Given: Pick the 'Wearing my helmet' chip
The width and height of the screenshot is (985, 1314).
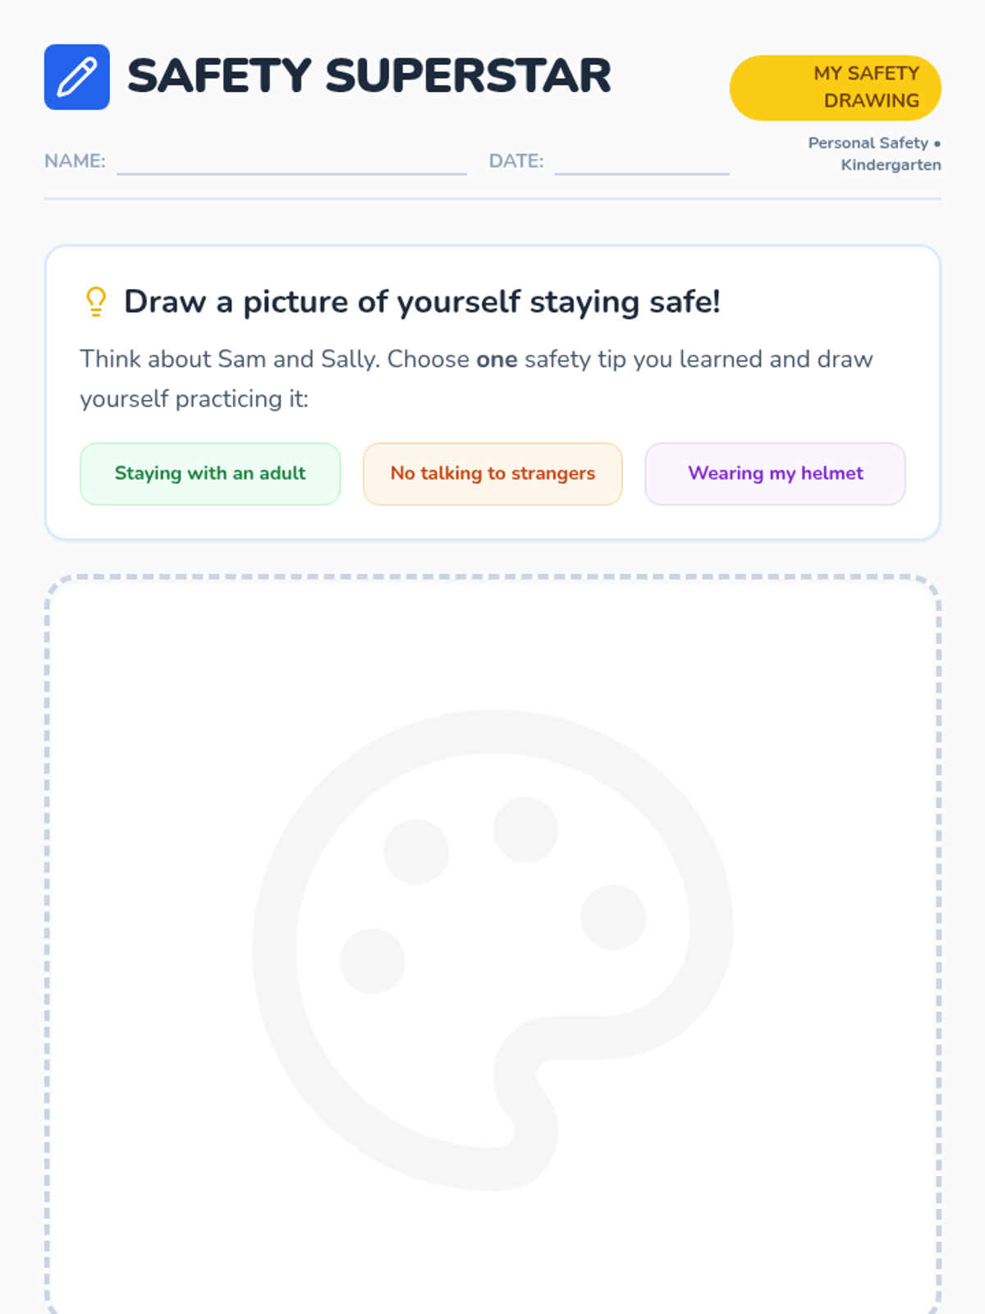Looking at the screenshot, I should click(x=775, y=474).
